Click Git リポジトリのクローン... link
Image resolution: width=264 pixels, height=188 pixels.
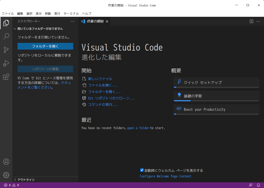point(111,98)
